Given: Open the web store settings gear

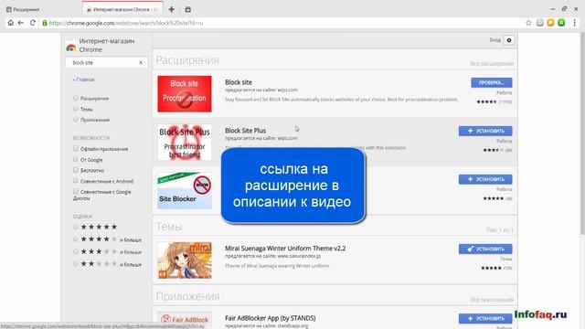Looking at the screenshot, I should 509,40.
